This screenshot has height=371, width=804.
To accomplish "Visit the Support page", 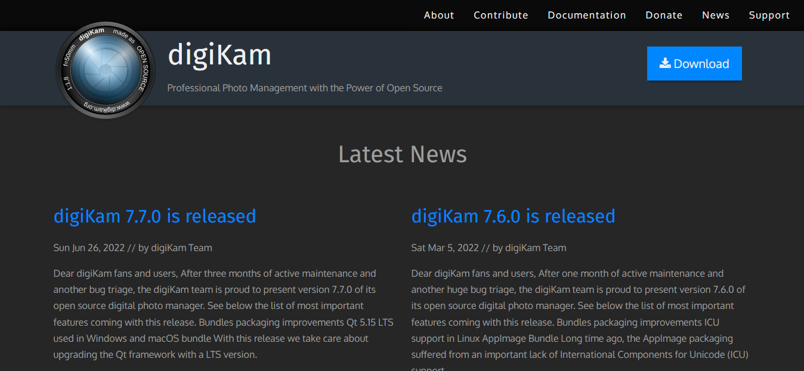I will click(769, 16).
